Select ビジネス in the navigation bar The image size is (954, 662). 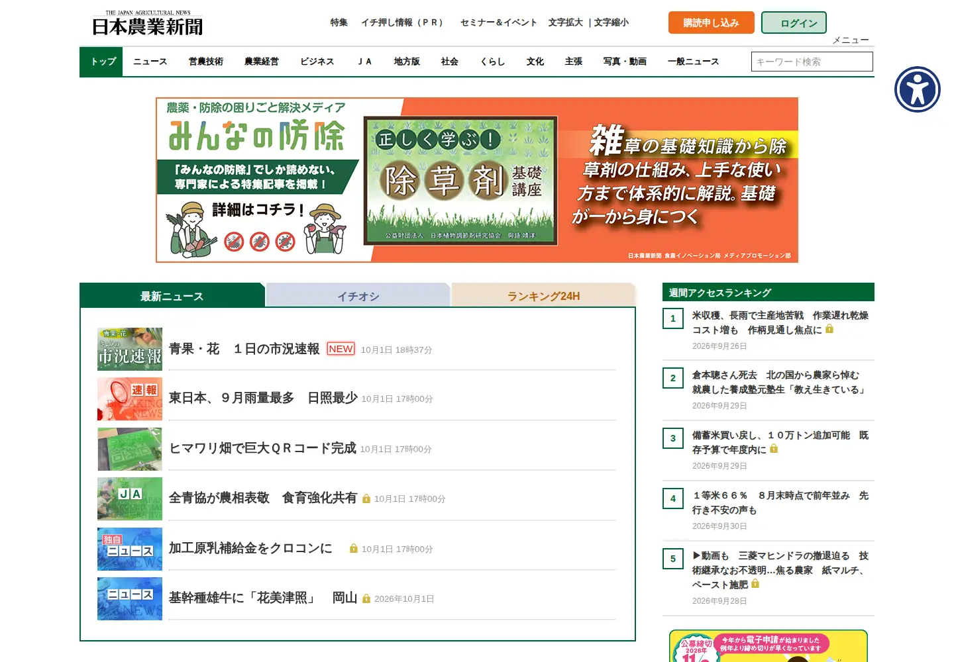click(x=317, y=62)
